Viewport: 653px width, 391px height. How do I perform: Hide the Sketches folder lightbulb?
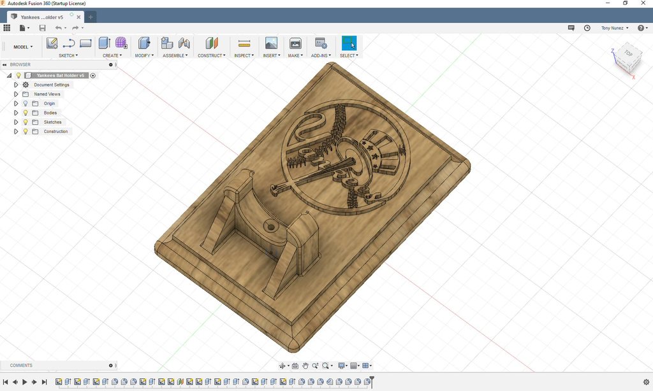click(26, 122)
